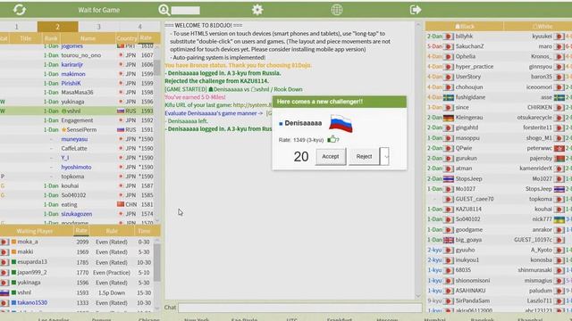572x321 pixels.
Task: Select game hyper_practice vs ginnsyou
Action: [499, 67]
